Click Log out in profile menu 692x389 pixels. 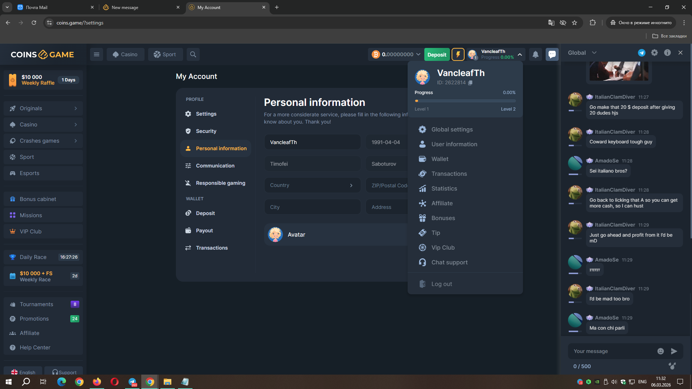click(442, 284)
